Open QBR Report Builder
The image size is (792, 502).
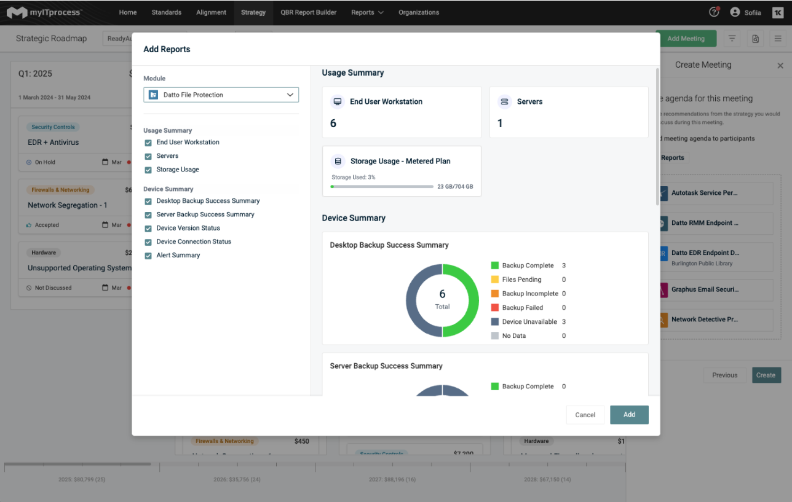[308, 12]
